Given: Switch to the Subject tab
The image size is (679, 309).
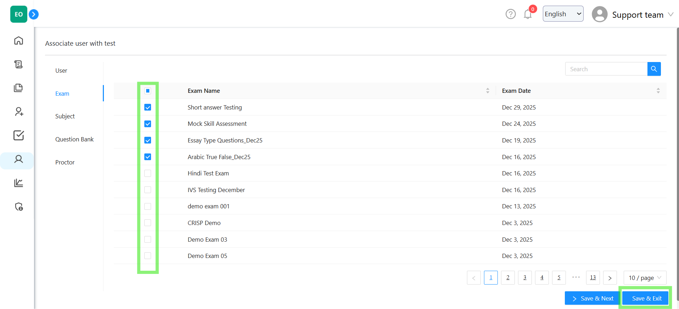Looking at the screenshot, I should click(65, 116).
